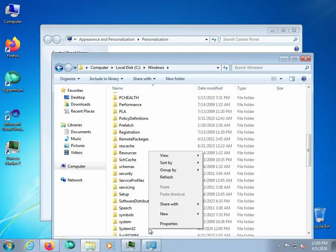The image size is (336, 252).
Task: Open the explorer Help question mark icon
Action: (304, 79)
